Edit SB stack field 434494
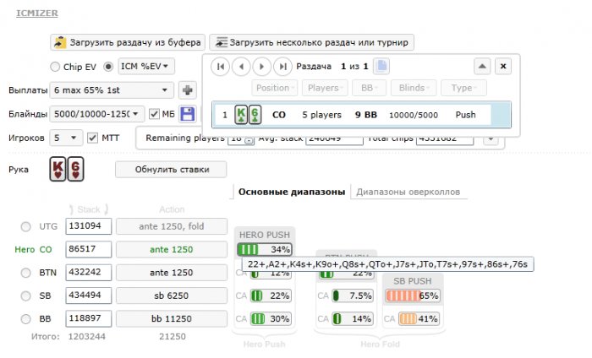Viewport: 592px width, 358px height. coord(89,296)
